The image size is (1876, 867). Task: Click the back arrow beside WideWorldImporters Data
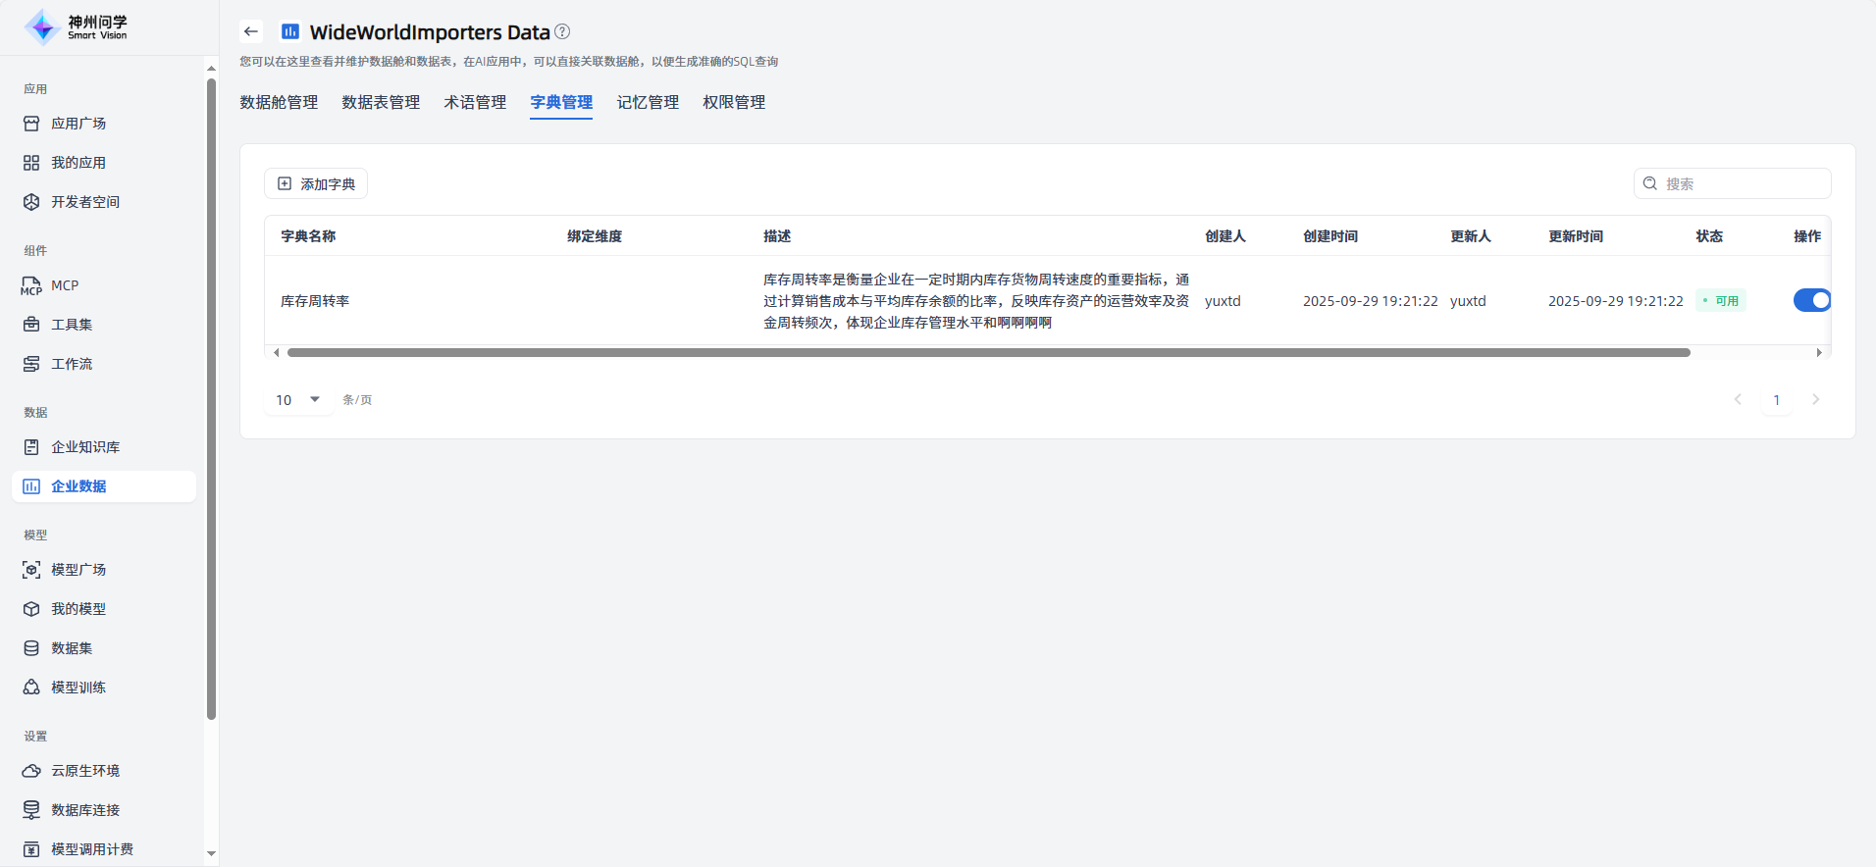[251, 31]
